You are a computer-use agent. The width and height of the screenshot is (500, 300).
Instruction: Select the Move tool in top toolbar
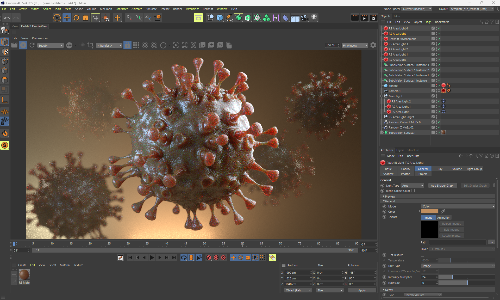[x=67, y=18]
